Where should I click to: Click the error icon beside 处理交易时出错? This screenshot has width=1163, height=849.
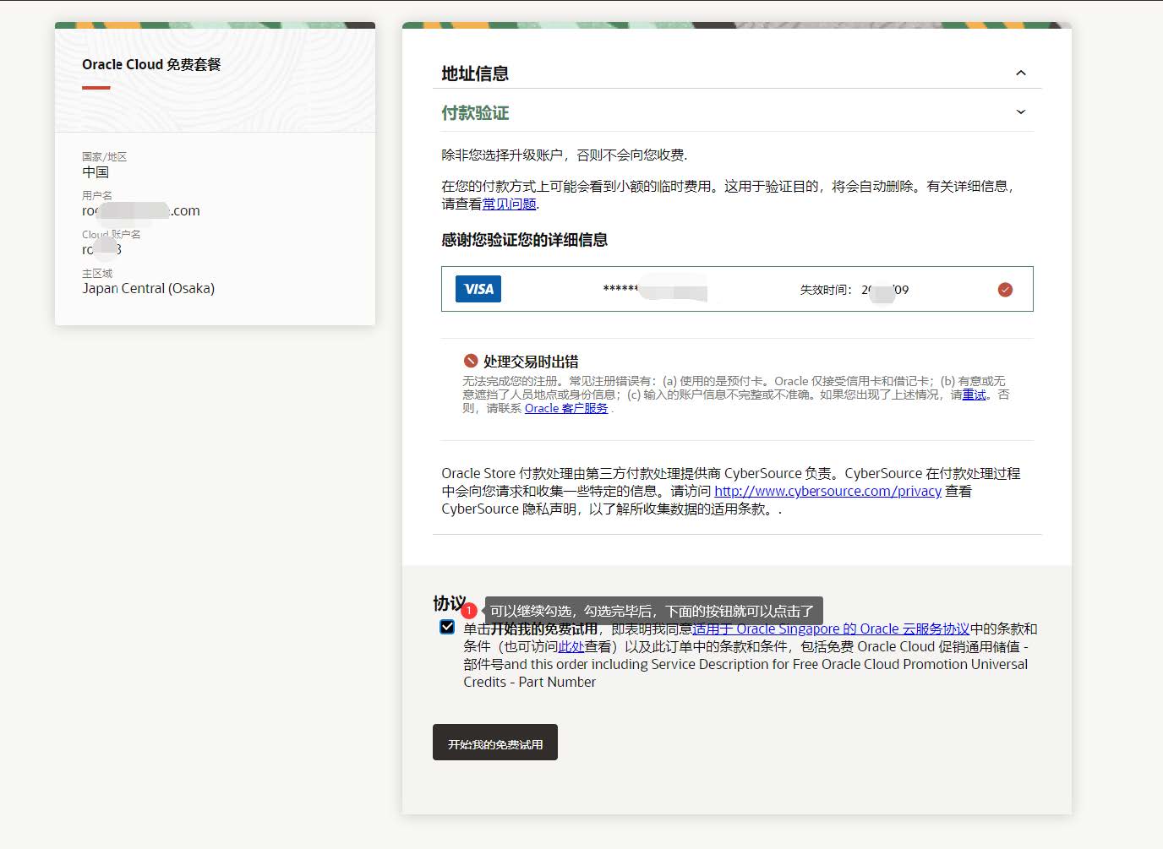[x=471, y=361]
